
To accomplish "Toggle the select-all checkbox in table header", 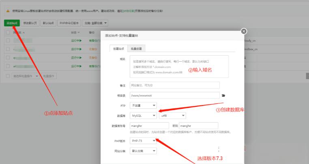I will pyautogui.click(x=8, y=32).
